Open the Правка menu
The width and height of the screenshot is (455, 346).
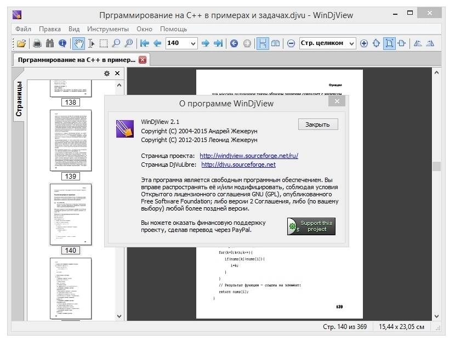[50, 29]
